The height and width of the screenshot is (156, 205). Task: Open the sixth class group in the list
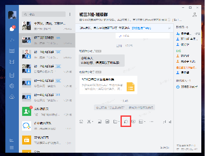point(47,97)
